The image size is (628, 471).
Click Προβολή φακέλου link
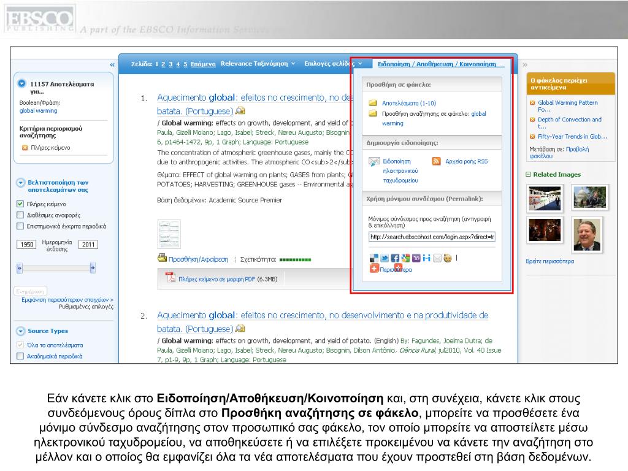click(x=559, y=153)
